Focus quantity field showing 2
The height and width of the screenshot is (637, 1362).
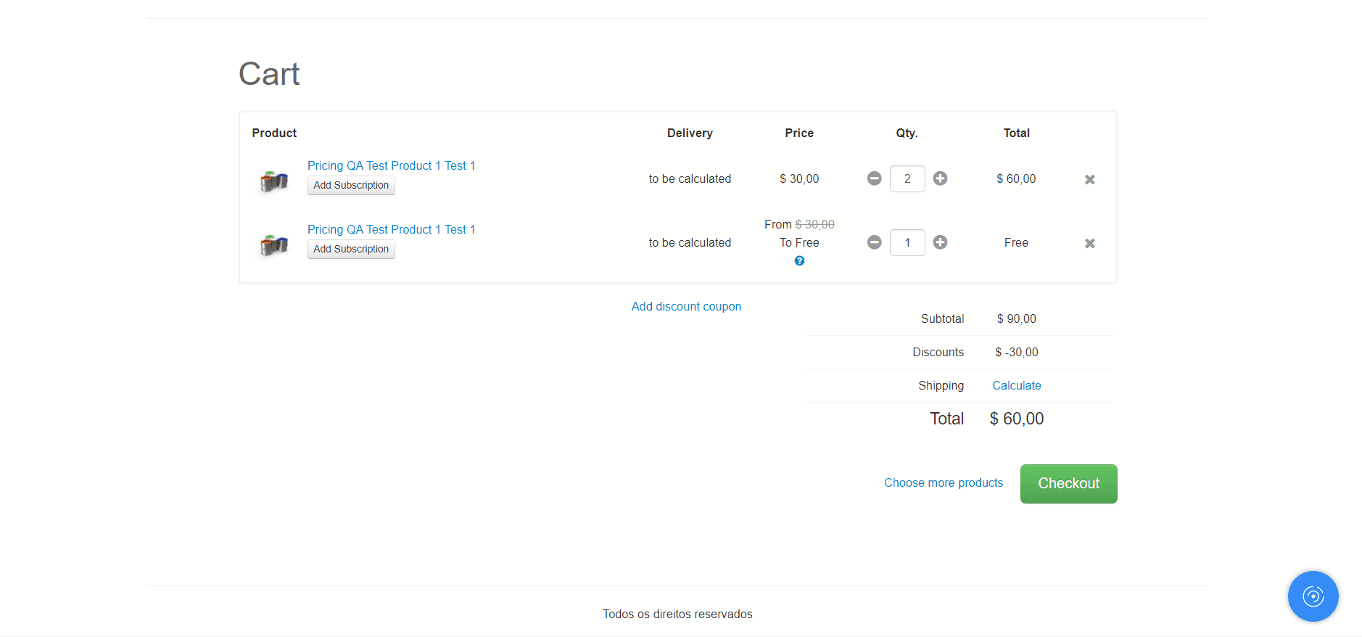click(x=907, y=178)
